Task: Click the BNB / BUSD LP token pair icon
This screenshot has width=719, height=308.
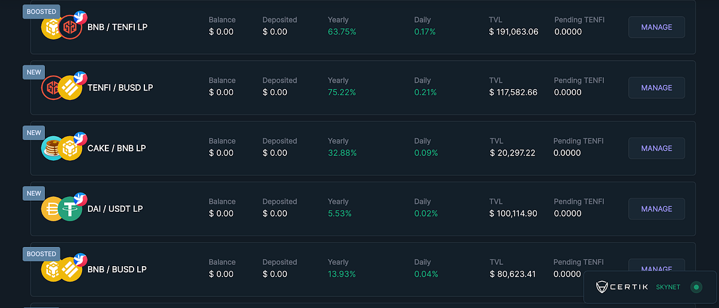Action: click(61, 269)
